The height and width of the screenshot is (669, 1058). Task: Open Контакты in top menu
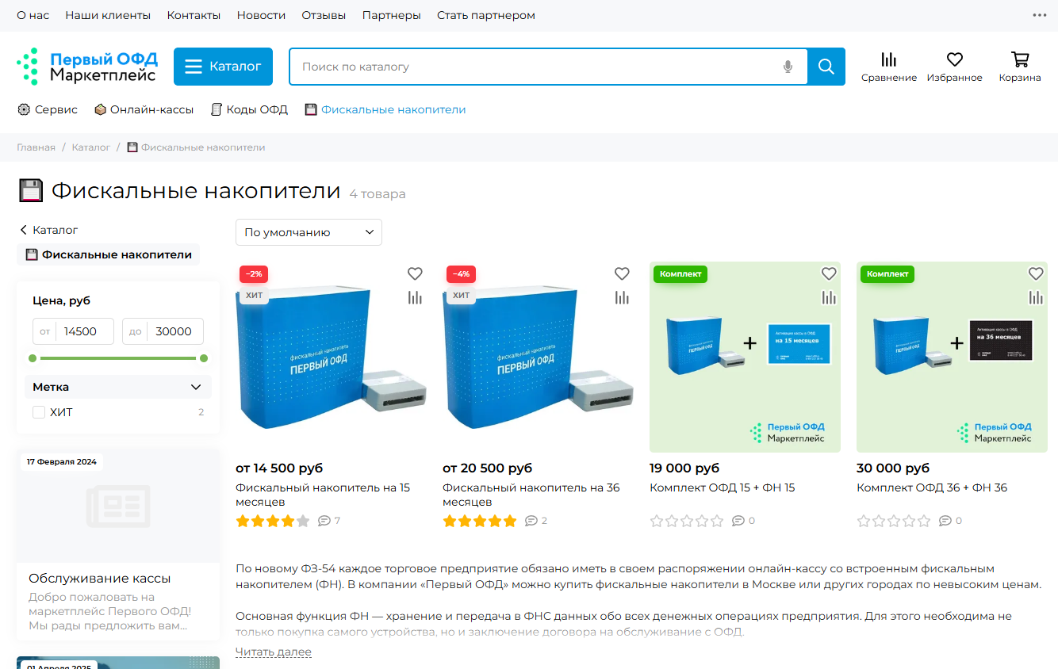tap(194, 15)
